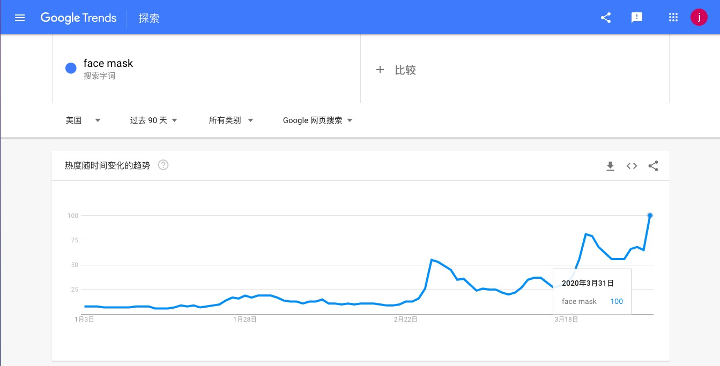Screen dimensions: 720x366
Task: Open the account avatar labeled j
Action: coord(699,18)
